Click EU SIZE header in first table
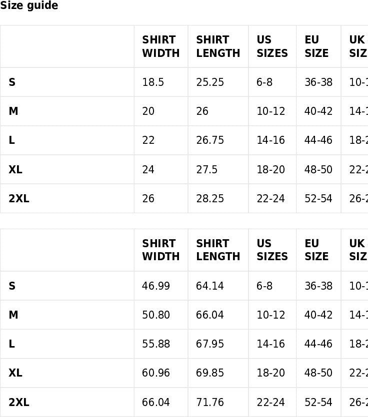This screenshot has width=368, height=417. (316, 46)
